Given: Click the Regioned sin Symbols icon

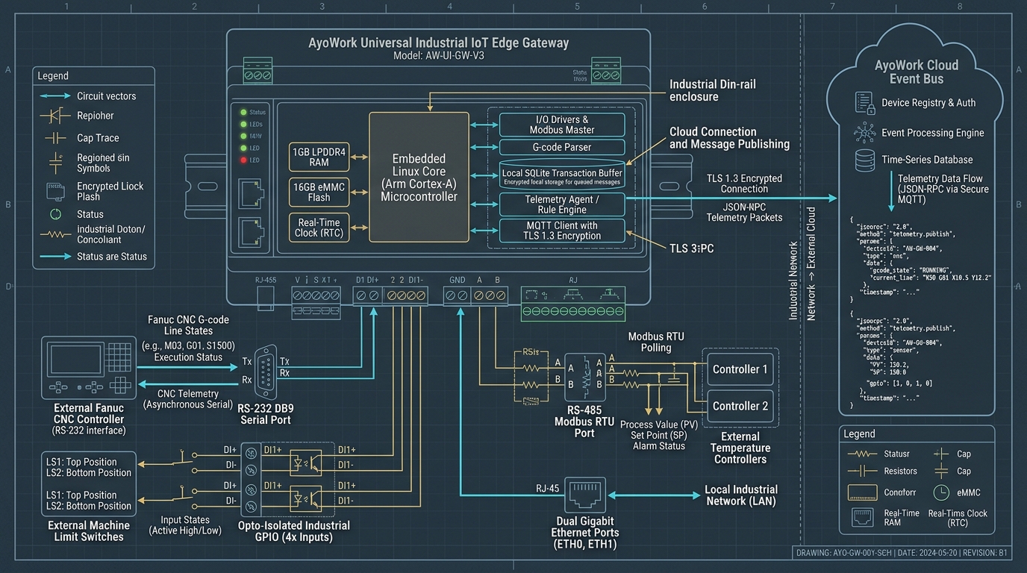Looking at the screenshot, I should (56, 163).
